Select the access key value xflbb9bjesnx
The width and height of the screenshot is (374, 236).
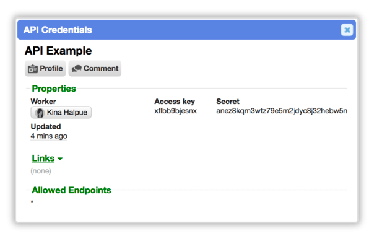click(x=176, y=111)
